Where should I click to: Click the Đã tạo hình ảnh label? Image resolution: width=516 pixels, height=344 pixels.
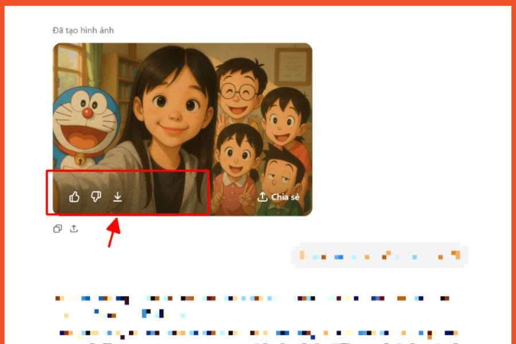(x=83, y=30)
